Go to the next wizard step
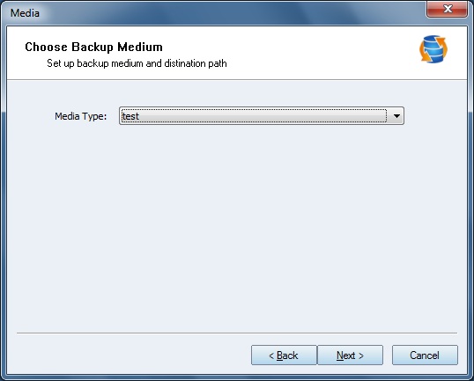This screenshot has height=381, width=474. click(350, 355)
